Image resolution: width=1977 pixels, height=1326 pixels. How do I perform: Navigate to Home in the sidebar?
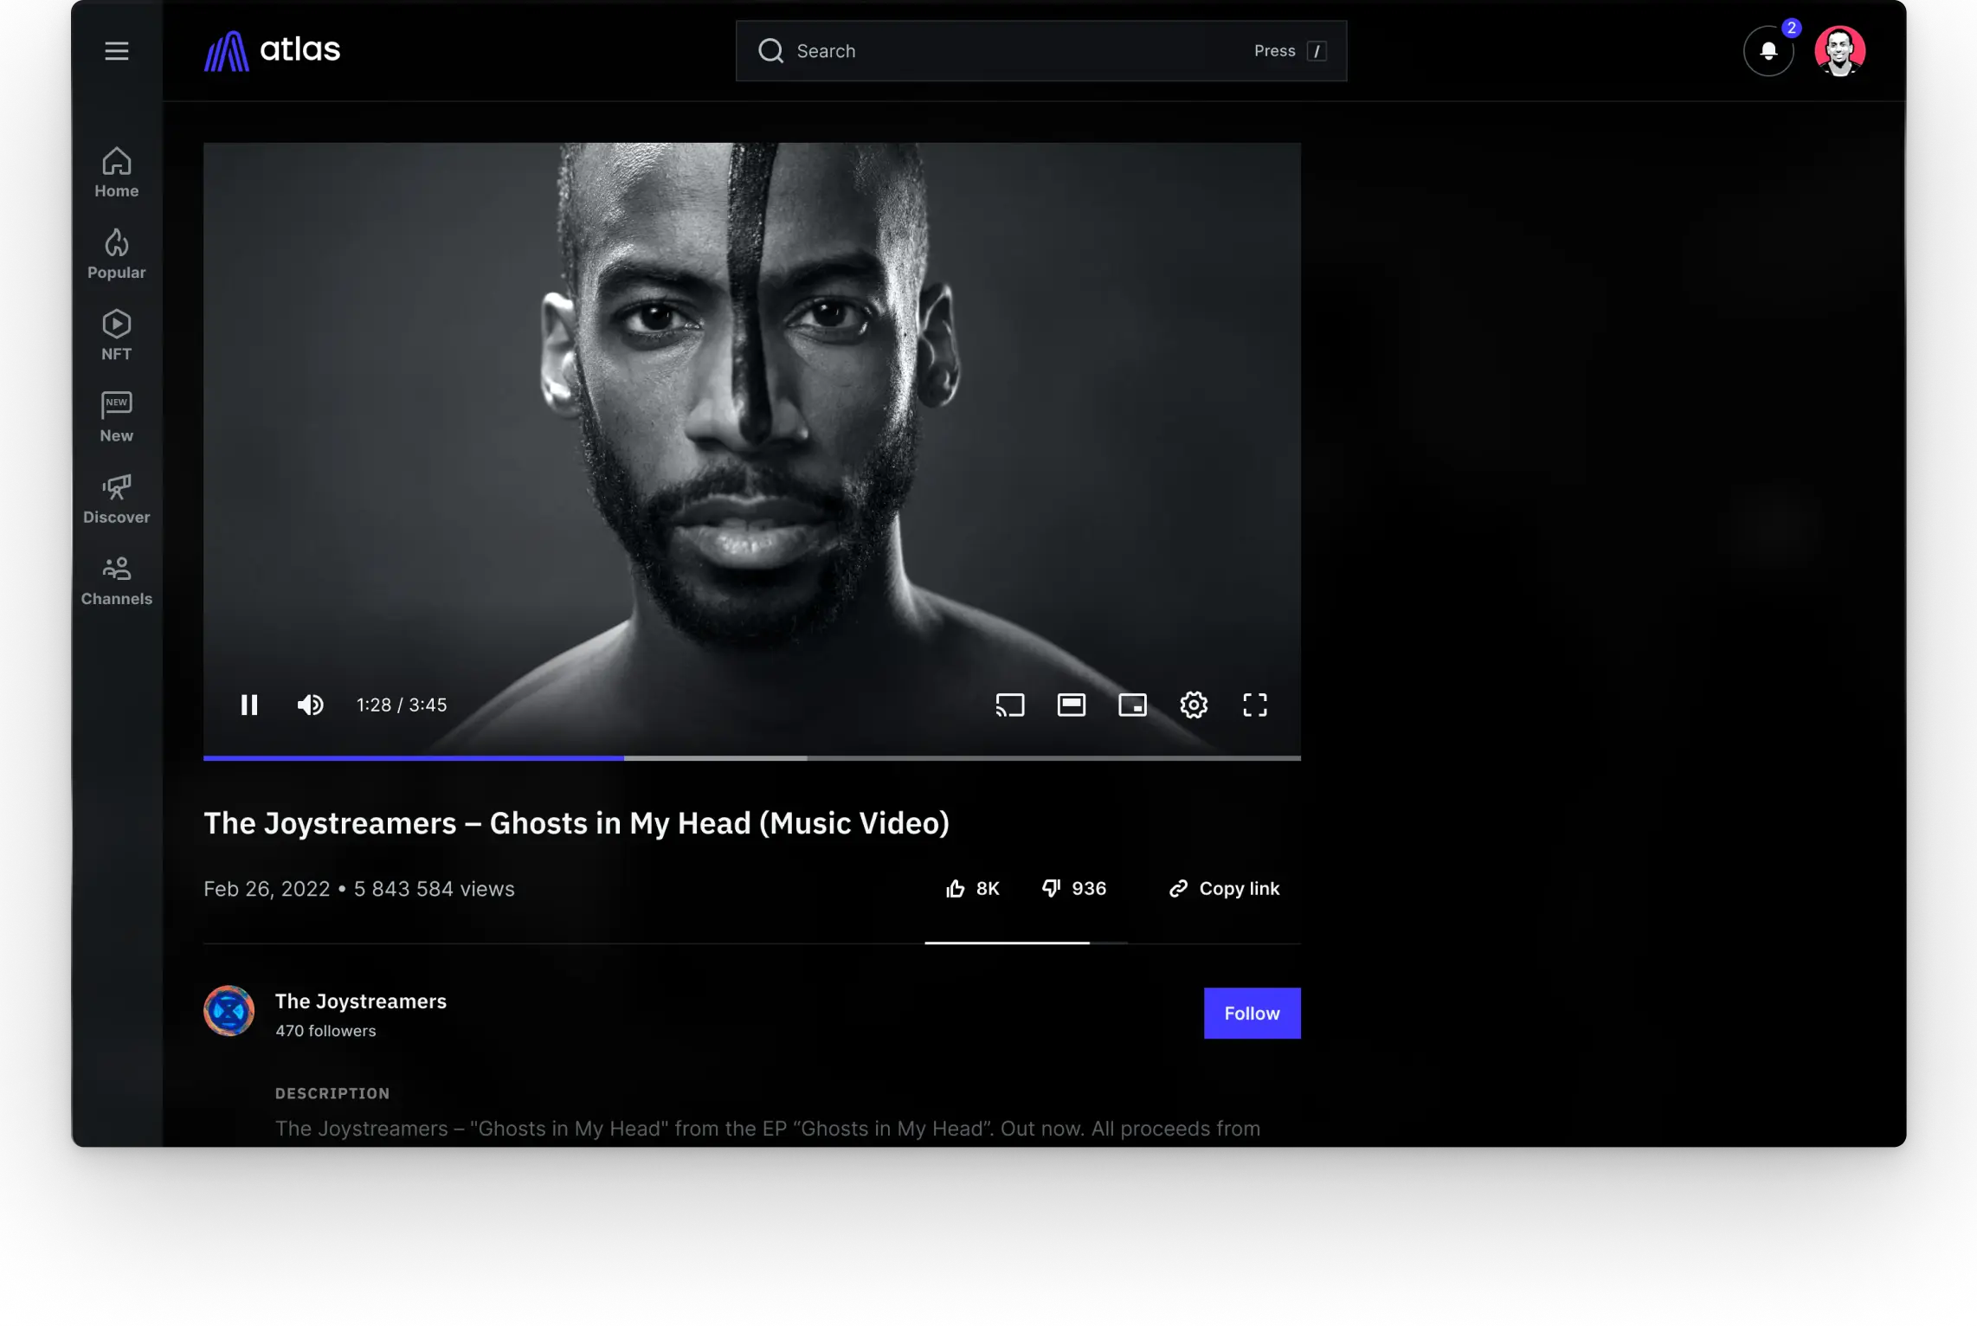coord(116,171)
